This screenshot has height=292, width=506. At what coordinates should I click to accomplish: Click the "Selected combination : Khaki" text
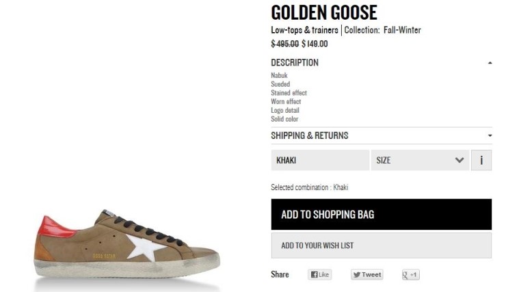[309, 187]
